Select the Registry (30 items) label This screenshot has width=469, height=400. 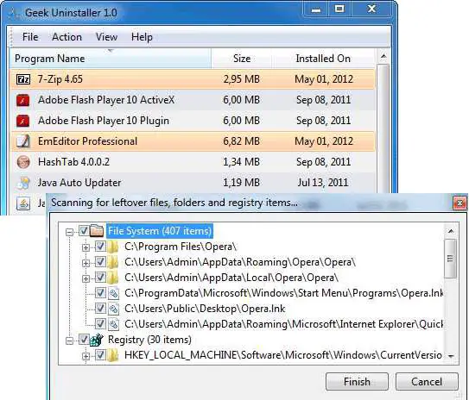[x=149, y=340]
